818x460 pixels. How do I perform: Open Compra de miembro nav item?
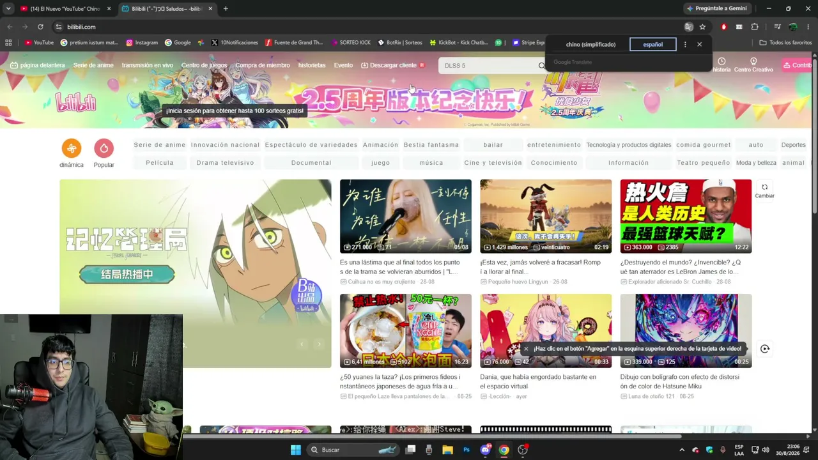pyautogui.click(x=263, y=65)
